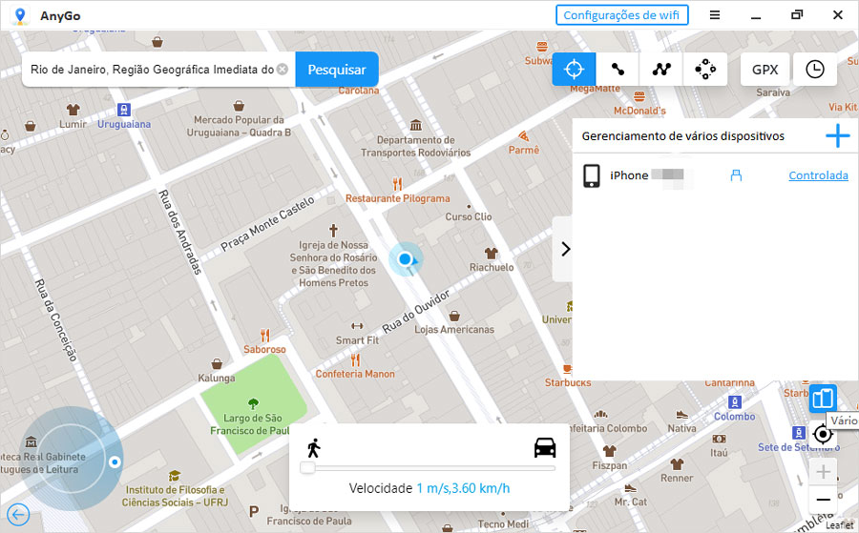Add a new device with plus icon
This screenshot has width=859, height=533.
point(837,136)
